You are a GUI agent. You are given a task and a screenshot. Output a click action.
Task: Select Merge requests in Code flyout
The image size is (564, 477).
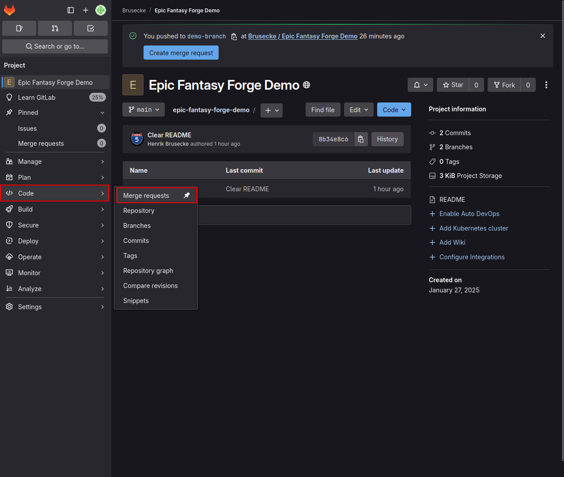[x=156, y=195]
